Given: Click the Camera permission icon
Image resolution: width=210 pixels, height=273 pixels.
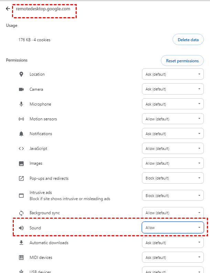Looking at the screenshot, I should tap(21, 89).
